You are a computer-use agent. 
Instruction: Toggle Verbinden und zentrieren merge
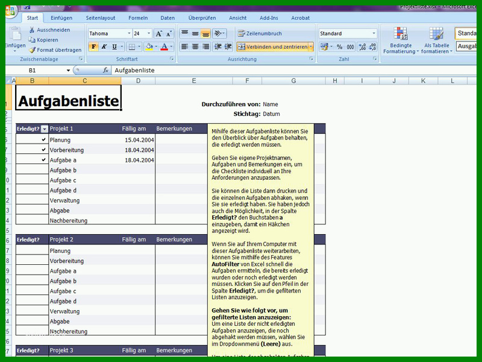coord(273,47)
